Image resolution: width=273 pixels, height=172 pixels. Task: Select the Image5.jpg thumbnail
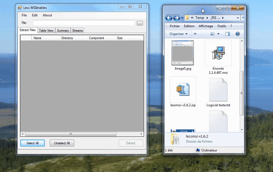coord(183,53)
